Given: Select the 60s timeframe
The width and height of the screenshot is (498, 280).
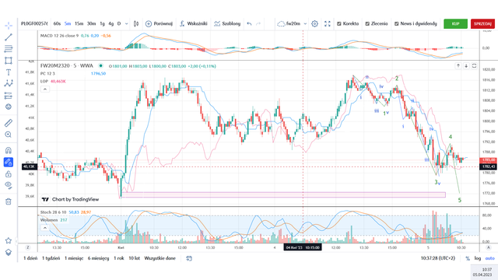Looking at the screenshot, I should click(57, 24).
